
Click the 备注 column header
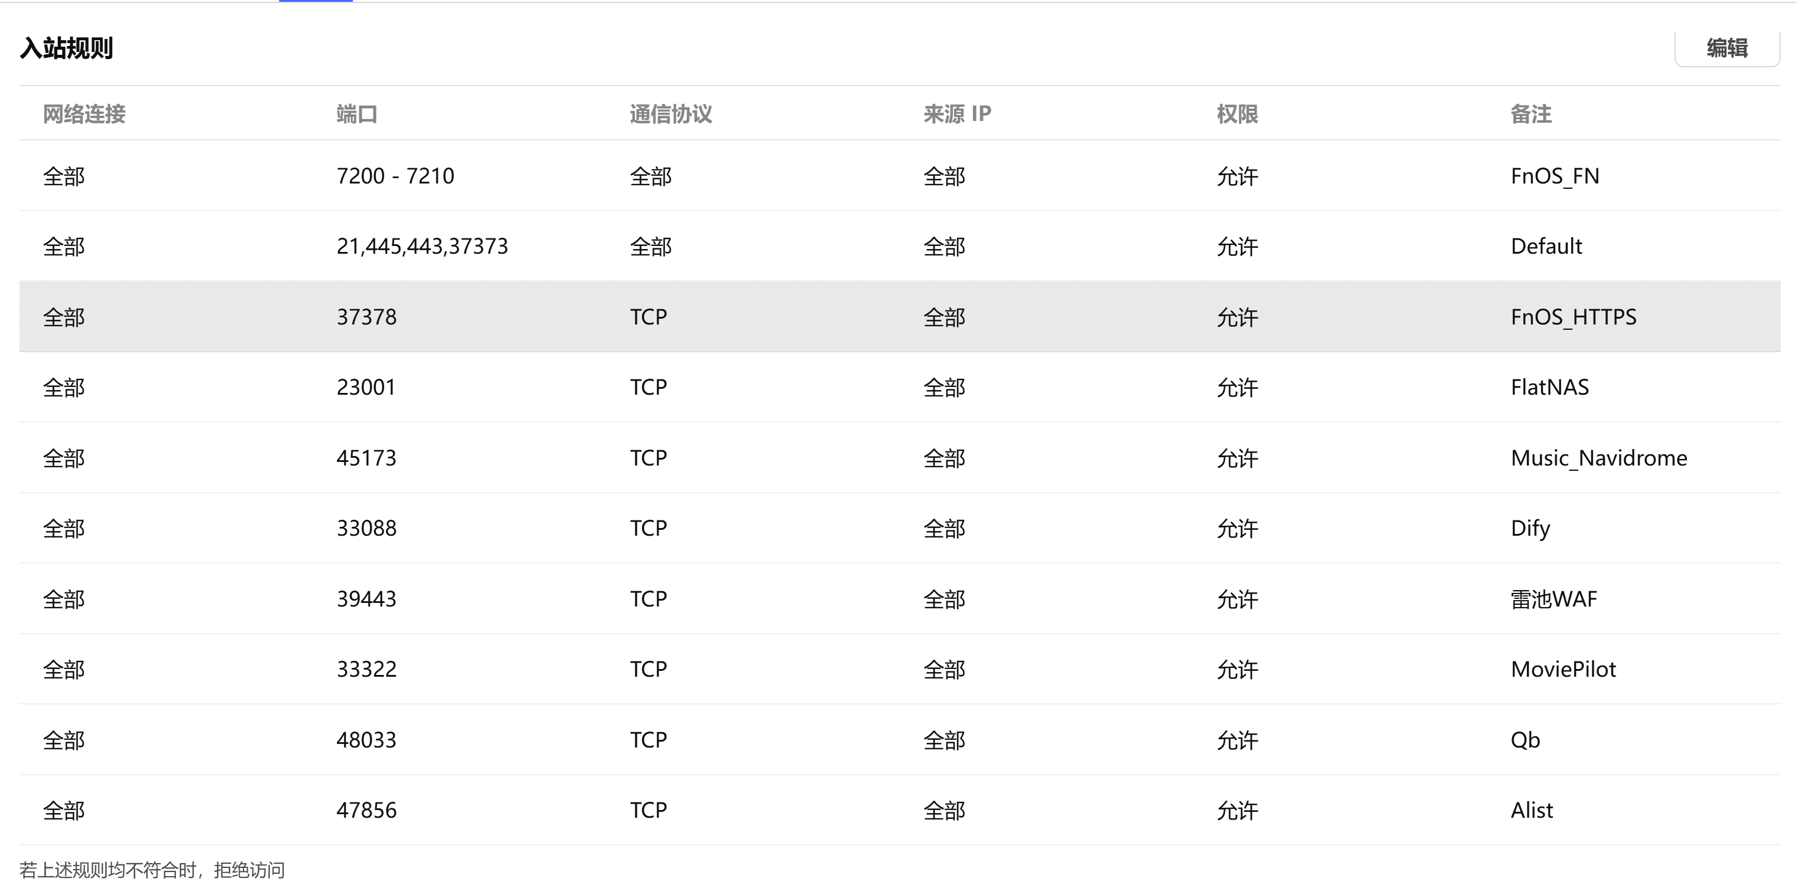click(1530, 114)
